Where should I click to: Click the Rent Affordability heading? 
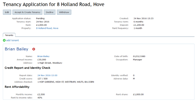coord(17,87)
